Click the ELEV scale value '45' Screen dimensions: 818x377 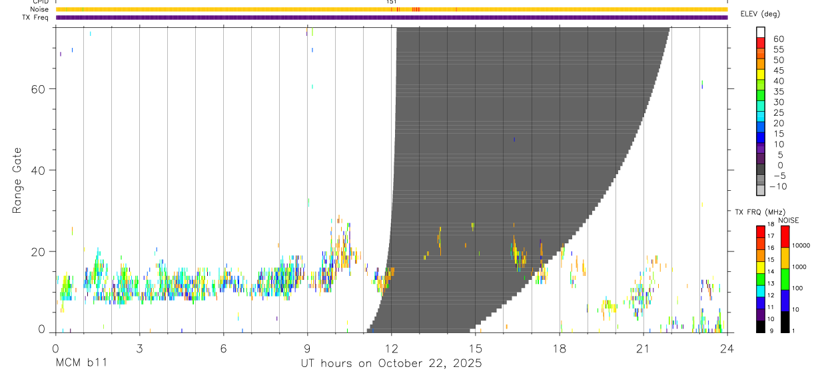tap(778, 70)
